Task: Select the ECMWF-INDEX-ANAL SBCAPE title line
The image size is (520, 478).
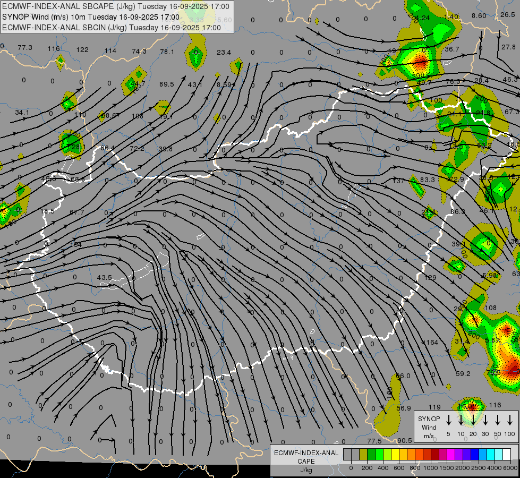Action: [x=115, y=6]
